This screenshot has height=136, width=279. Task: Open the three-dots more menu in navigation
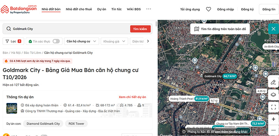pyautogui.click(x=149, y=9)
